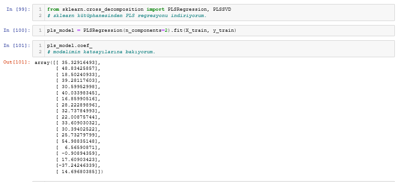Click coefficient value 16.85990516
Viewport: 398px width, 182px height.
[x=79, y=99]
